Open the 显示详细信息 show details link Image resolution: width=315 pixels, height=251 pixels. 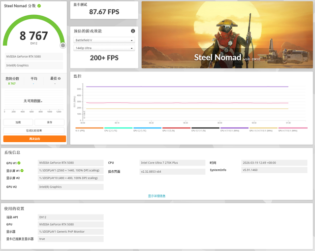[x=157, y=196]
